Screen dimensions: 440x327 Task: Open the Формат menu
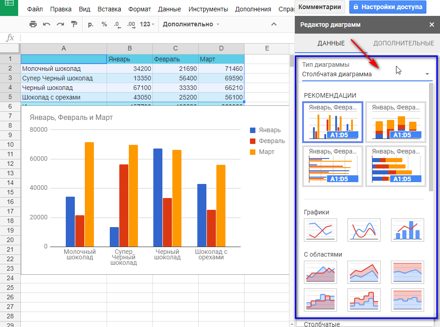click(x=140, y=9)
